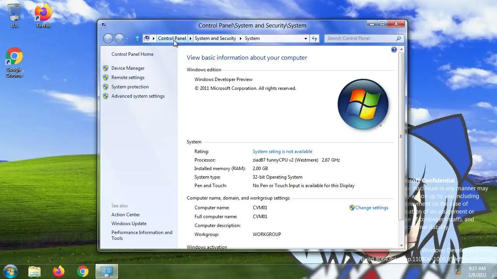Go up one level with Up arrow
The image size is (497, 279).
[137, 38]
